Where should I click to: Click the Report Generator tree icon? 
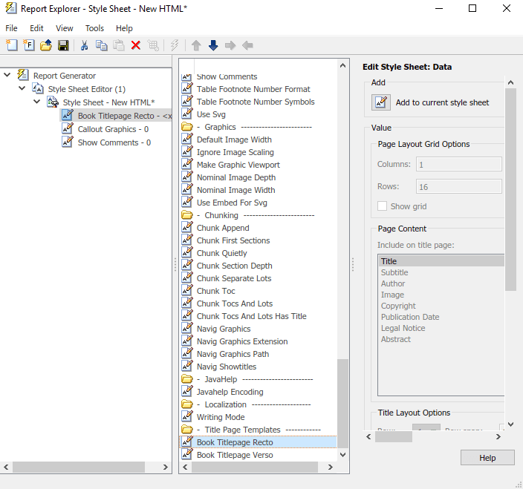coord(23,75)
